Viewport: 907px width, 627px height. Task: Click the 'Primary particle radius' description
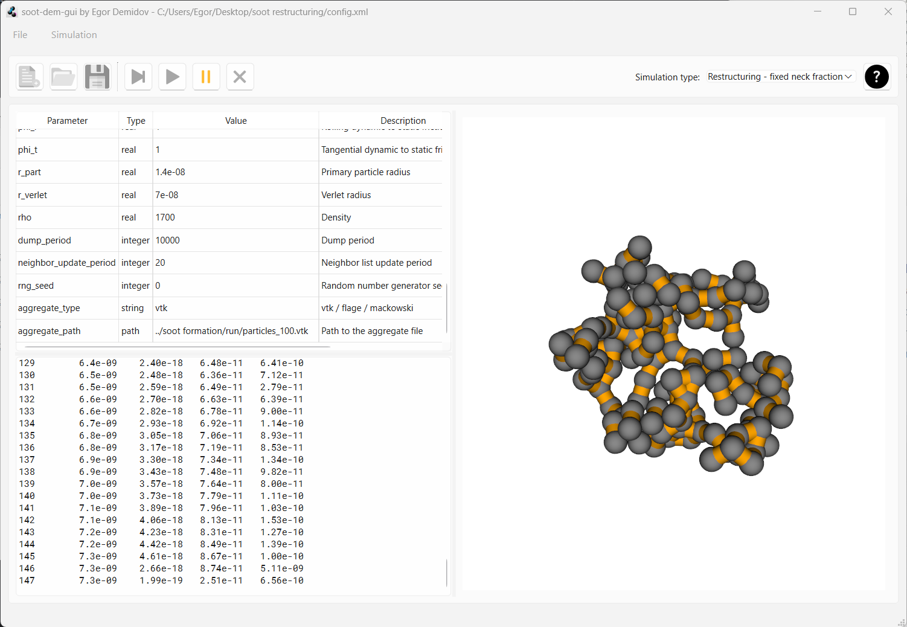point(366,172)
